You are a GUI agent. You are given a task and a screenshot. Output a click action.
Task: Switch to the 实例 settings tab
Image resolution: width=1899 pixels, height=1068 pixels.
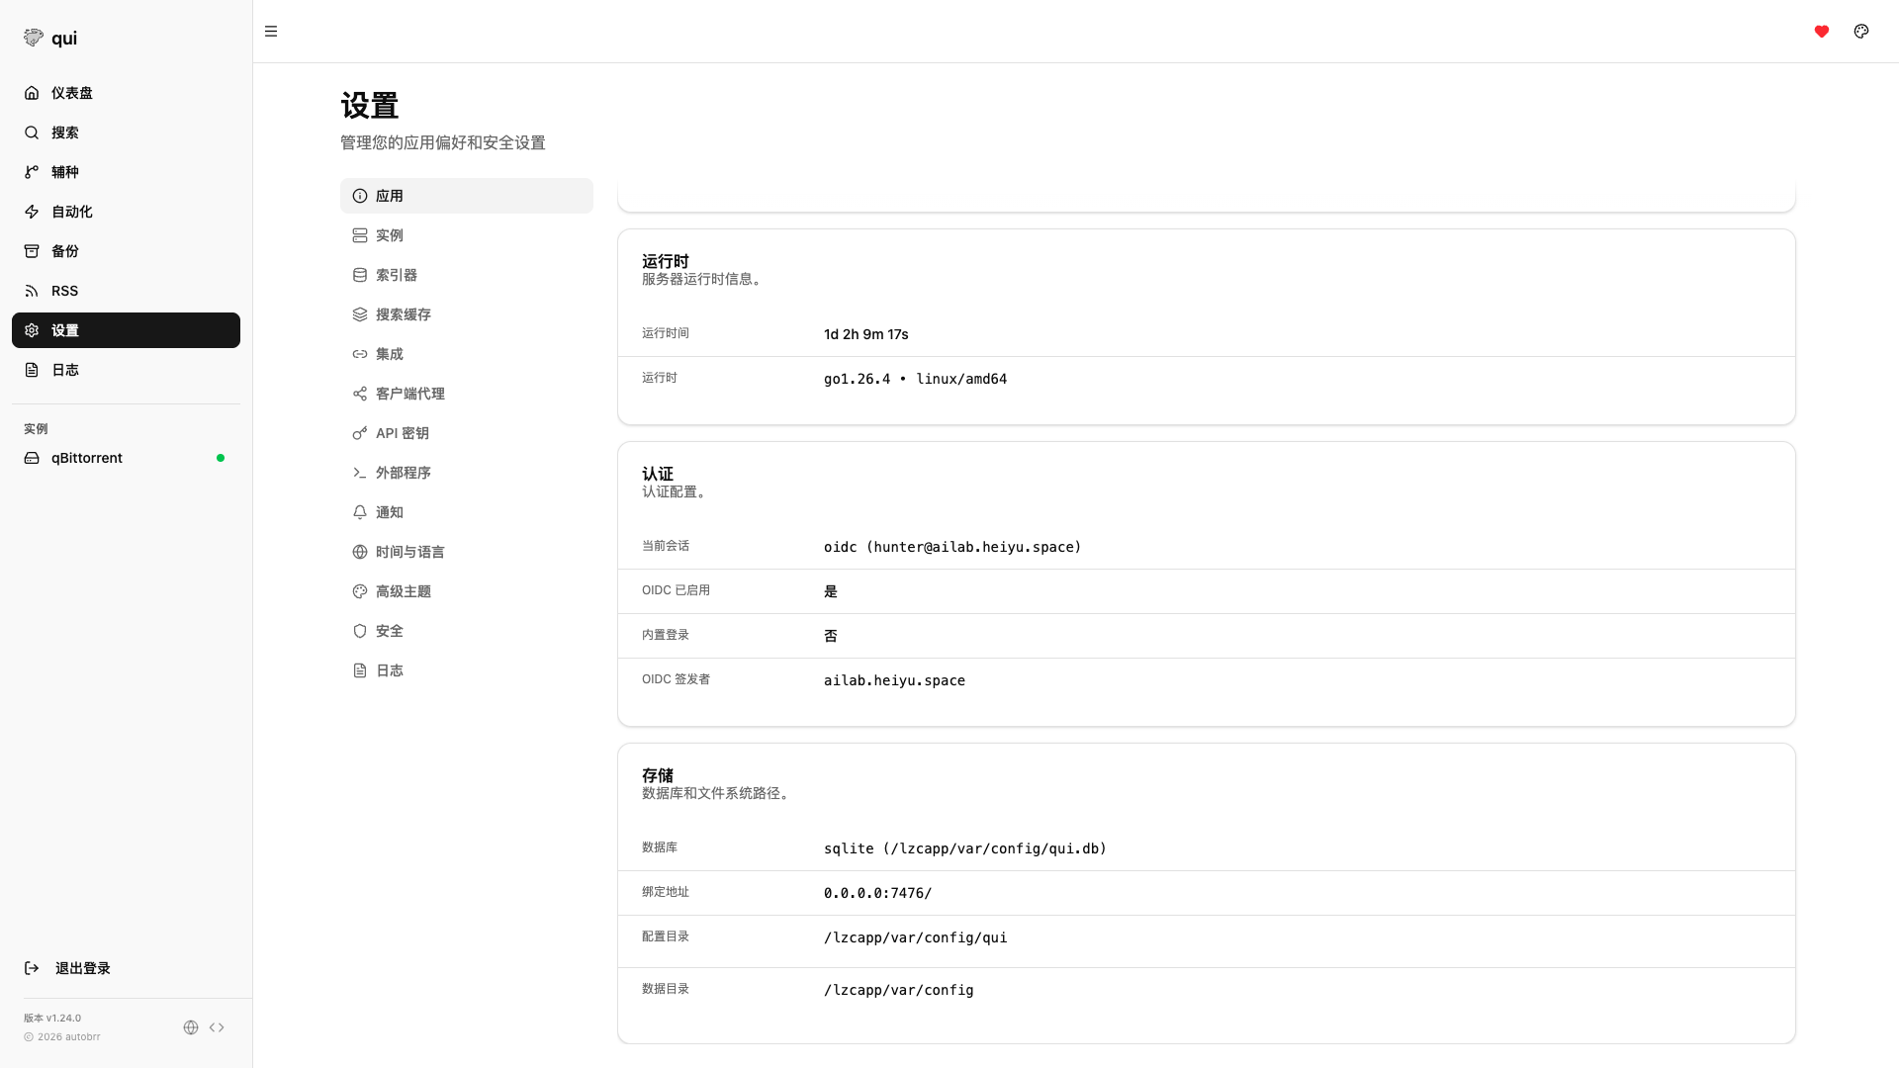click(x=467, y=235)
